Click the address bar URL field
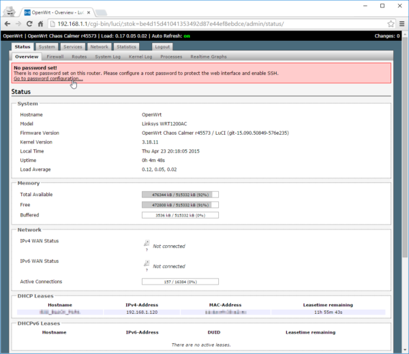Viewport: 409px width, 354px height. click(204, 24)
